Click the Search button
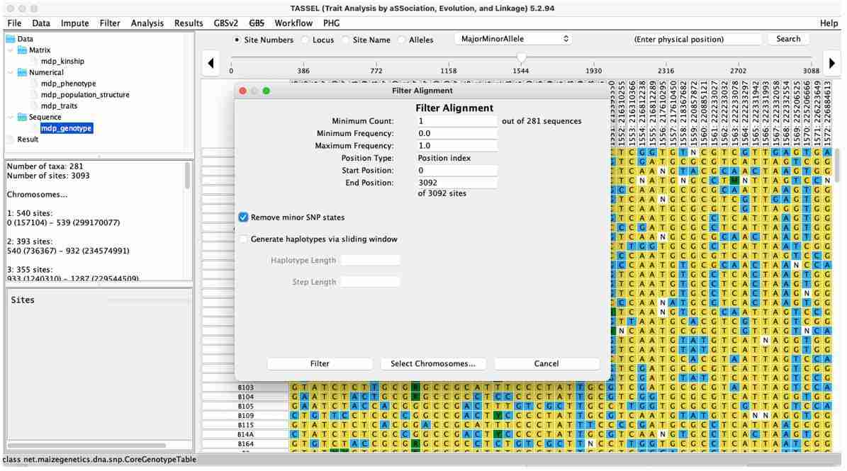 788,39
